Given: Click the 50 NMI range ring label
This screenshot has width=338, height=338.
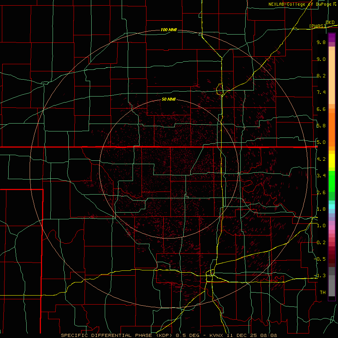Looking at the screenshot, I should 169,99.
